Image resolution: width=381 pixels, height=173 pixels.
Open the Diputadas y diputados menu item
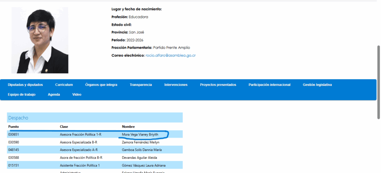25,85
